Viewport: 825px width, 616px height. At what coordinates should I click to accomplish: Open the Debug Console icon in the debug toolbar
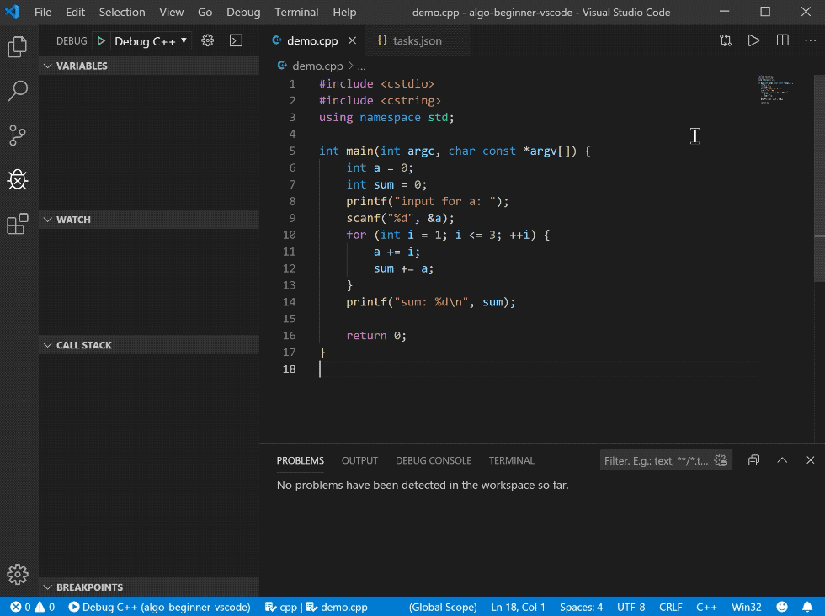[236, 40]
